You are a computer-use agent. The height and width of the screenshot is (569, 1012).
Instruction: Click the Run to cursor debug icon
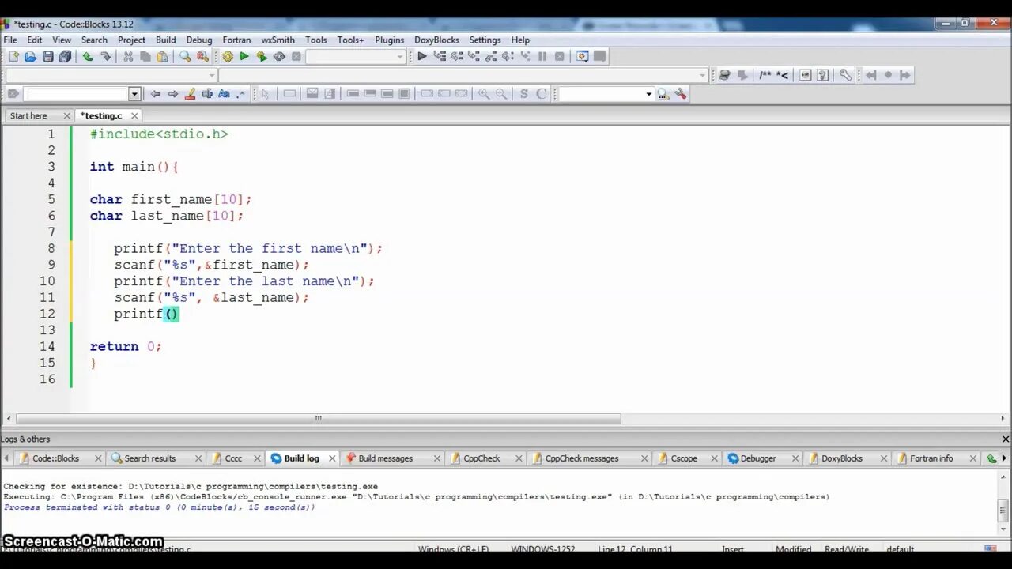(x=440, y=56)
